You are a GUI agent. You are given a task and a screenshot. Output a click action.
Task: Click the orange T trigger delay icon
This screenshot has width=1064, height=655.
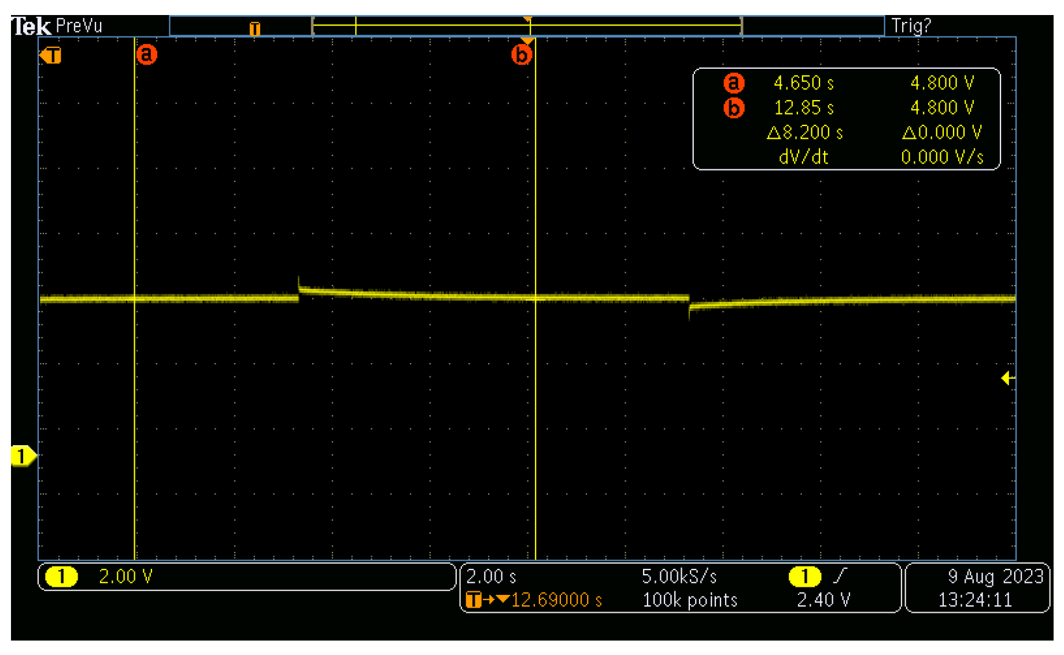[473, 600]
